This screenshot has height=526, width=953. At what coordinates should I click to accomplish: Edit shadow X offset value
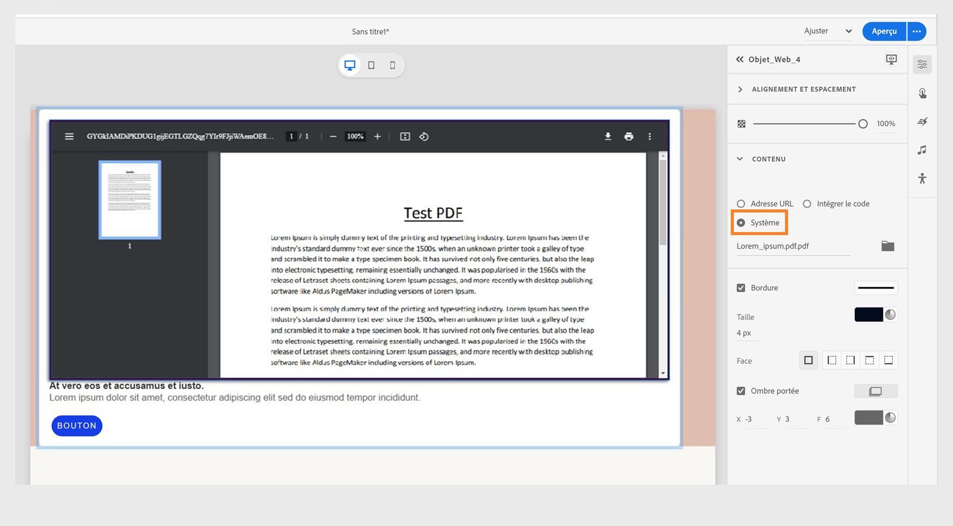tap(756, 419)
